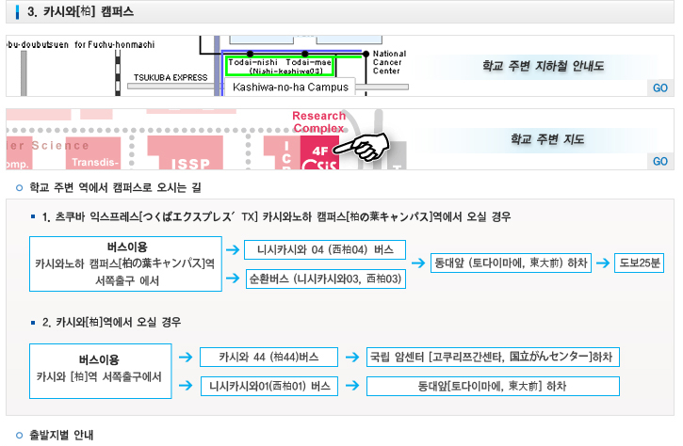The height and width of the screenshot is (446, 683).
Task: Click the Research Complex label on campus map
Action: tap(318, 121)
